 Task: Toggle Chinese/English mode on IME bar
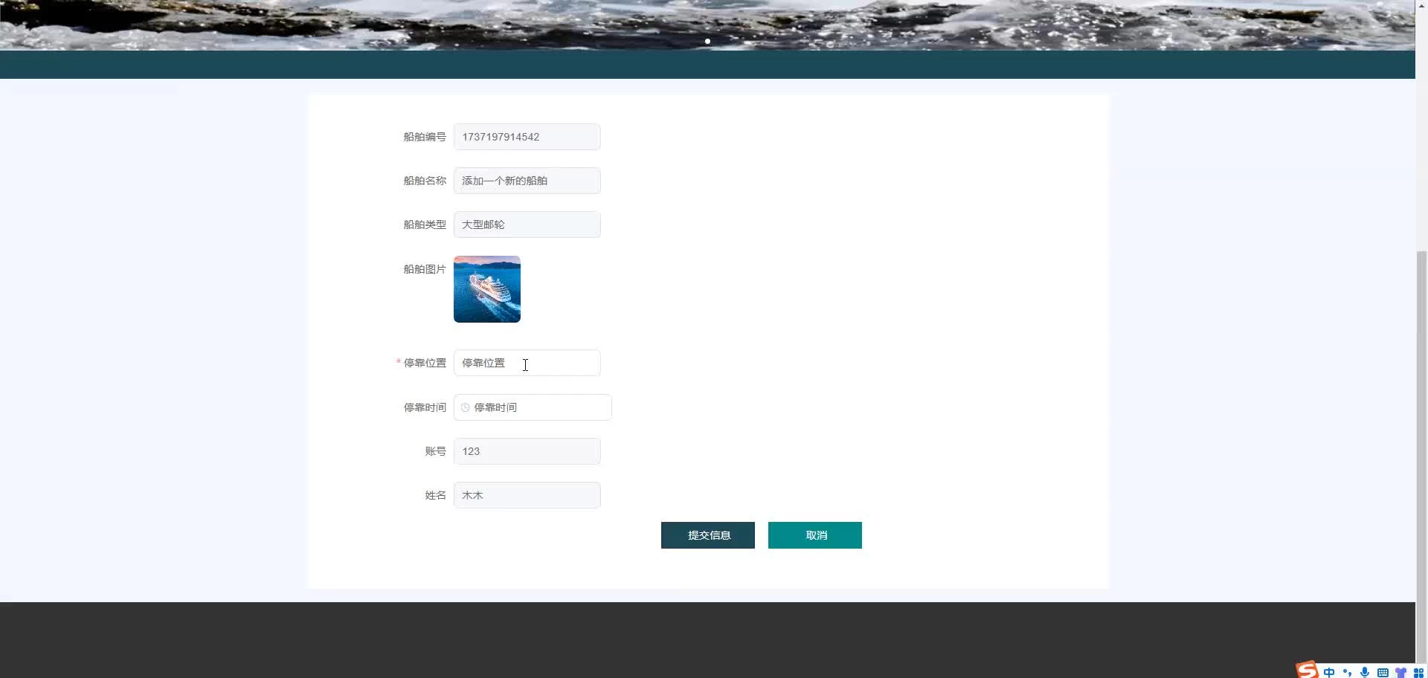pos(1329,672)
